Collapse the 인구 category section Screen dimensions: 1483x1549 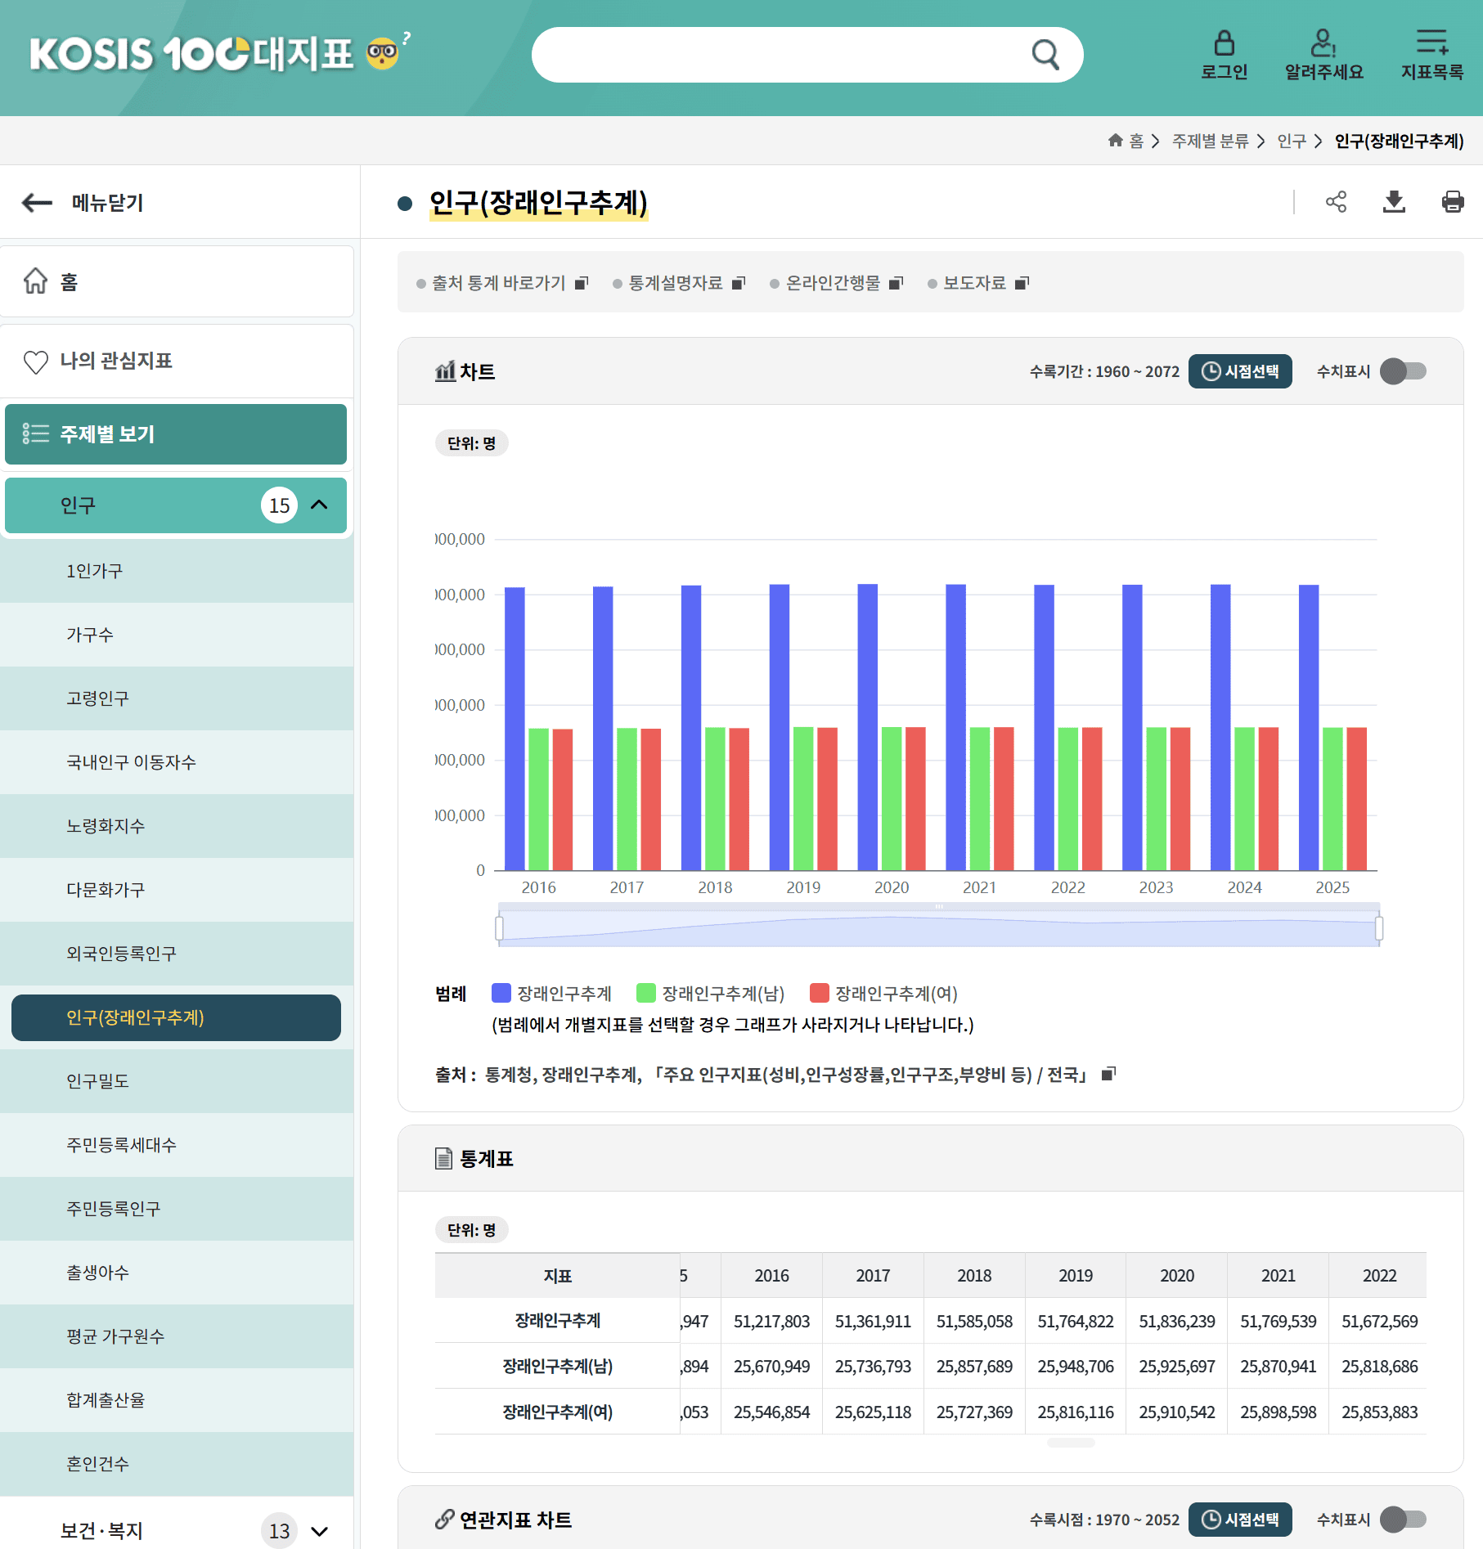[319, 505]
